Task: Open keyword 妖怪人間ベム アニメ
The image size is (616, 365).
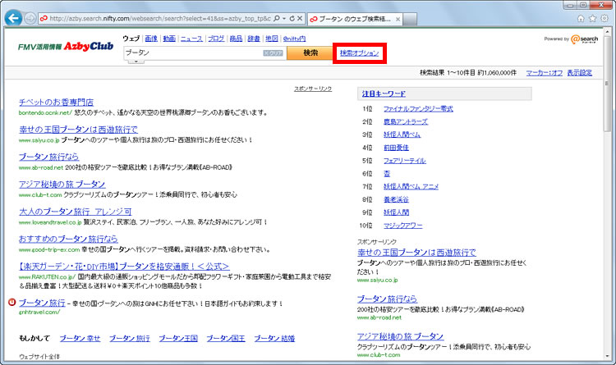Action: coord(411,186)
